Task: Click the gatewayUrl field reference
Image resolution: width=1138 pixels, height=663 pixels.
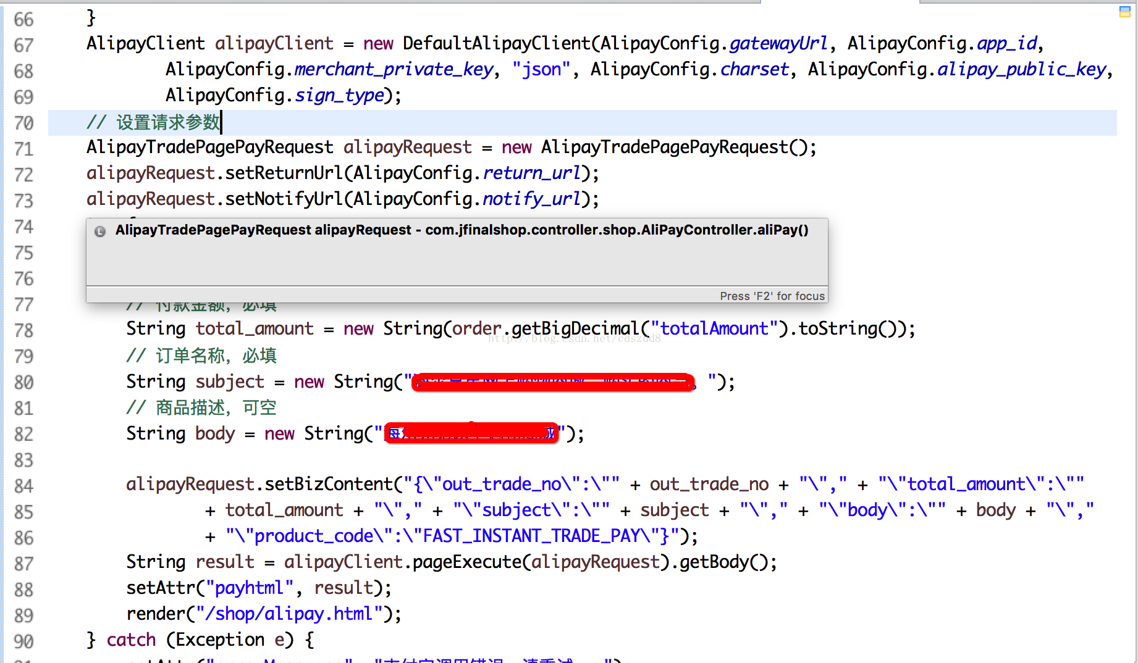Action: point(778,43)
